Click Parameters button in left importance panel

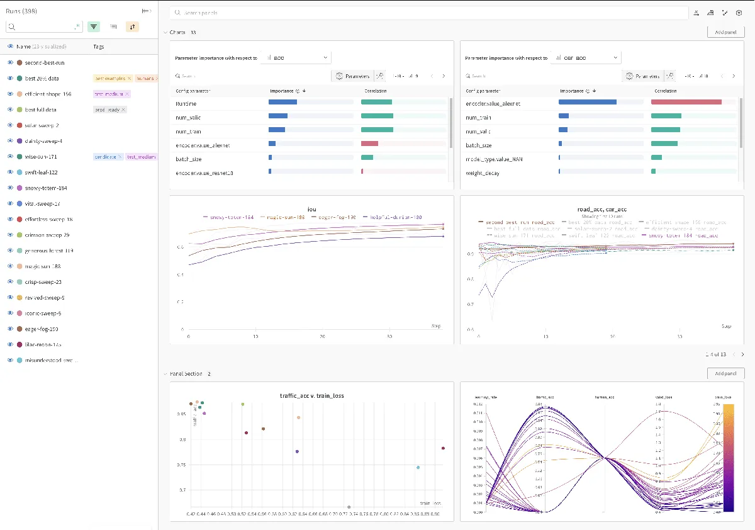[352, 76]
